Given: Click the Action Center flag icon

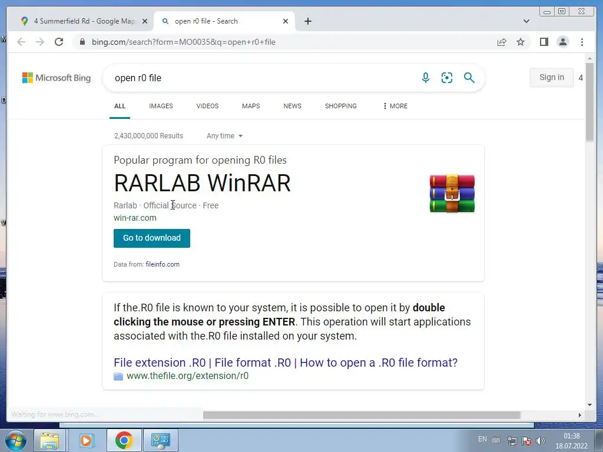Looking at the screenshot, I should click(526, 440).
